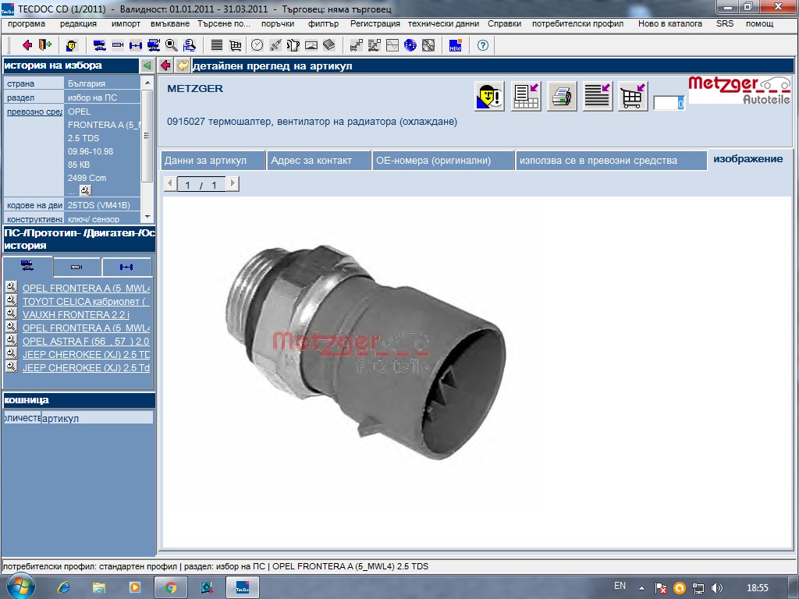Click table import icon with purple arrow
The image size is (799, 599).
[526, 96]
